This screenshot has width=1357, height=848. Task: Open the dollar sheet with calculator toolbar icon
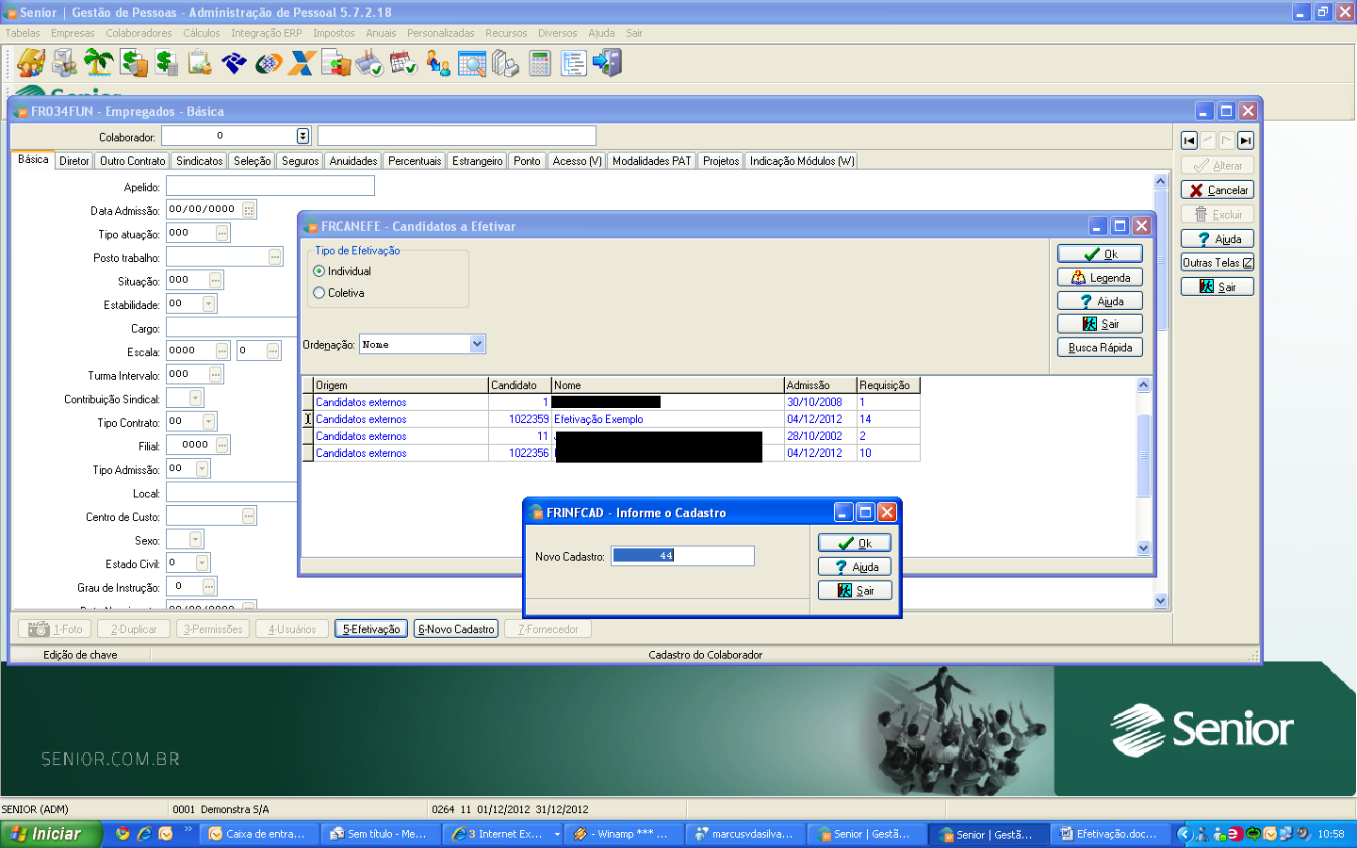(x=167, y=63)
